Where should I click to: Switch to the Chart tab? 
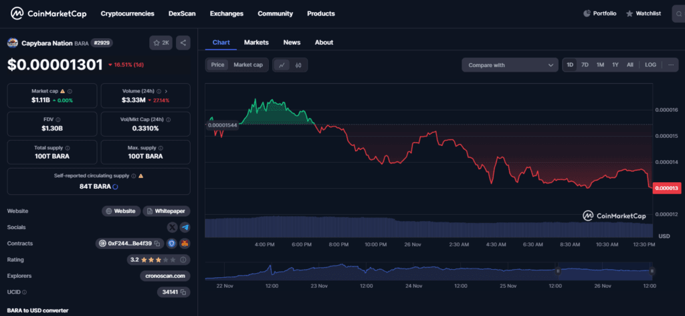click(221, 42)
